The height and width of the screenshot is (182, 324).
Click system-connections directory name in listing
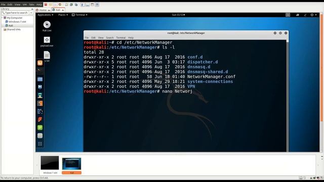210,81
